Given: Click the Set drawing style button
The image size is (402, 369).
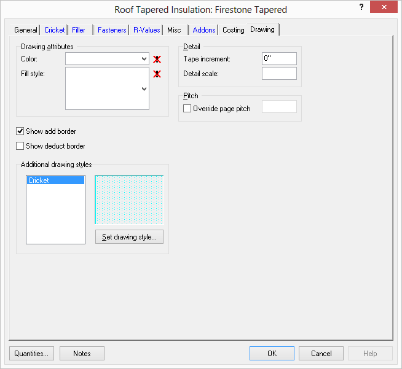Looking at the screenshot, I should pyautogui.click(x=129, y=237).
